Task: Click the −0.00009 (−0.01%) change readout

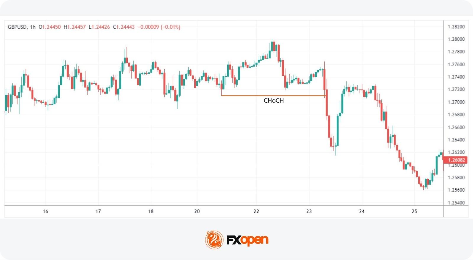Action: click(159, 27)
